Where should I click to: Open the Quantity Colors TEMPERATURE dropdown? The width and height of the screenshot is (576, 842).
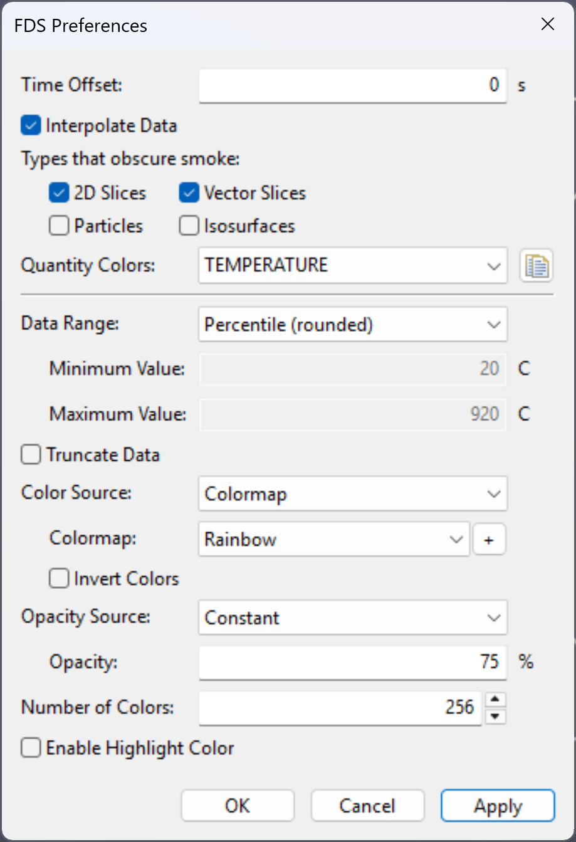353,265
